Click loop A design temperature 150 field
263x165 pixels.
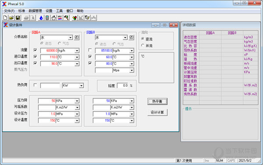point(47,121)
